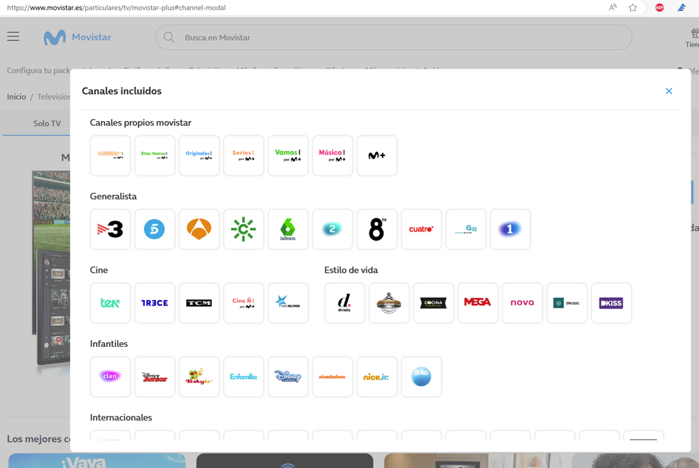Click the Vamos por M+ channel
699x468 pixels.
288,155
